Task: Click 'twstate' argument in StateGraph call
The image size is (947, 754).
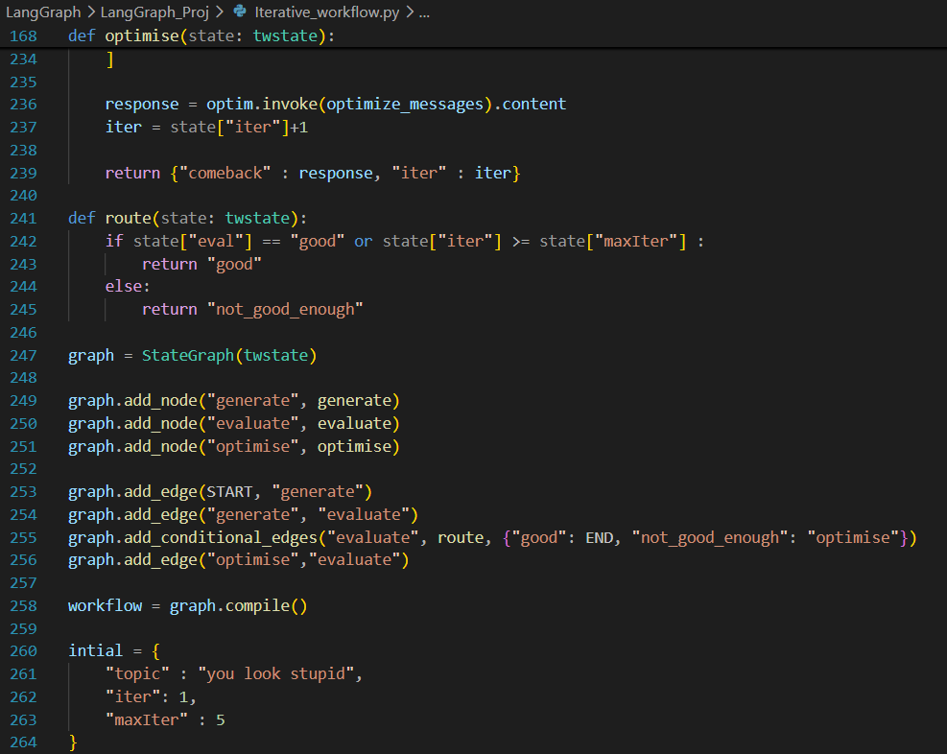Action: (x=275, y=356)
